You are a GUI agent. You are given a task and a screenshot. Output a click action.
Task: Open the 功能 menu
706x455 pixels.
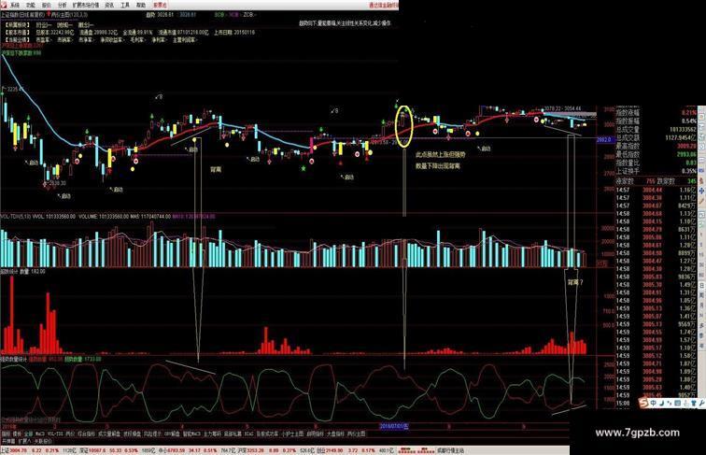(x=31, y=5)
